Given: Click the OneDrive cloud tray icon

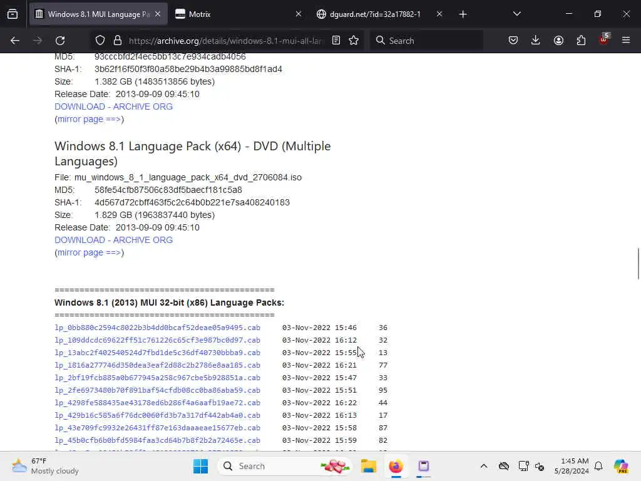Looking at the screenshot, I should pos(504,466).
